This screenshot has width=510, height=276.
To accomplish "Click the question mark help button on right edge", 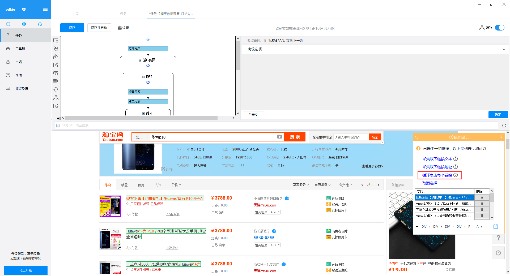I will tap(498, 238).
